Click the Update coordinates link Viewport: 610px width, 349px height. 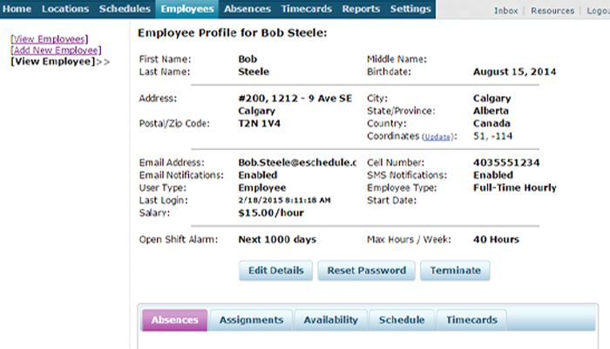[438, 138]
